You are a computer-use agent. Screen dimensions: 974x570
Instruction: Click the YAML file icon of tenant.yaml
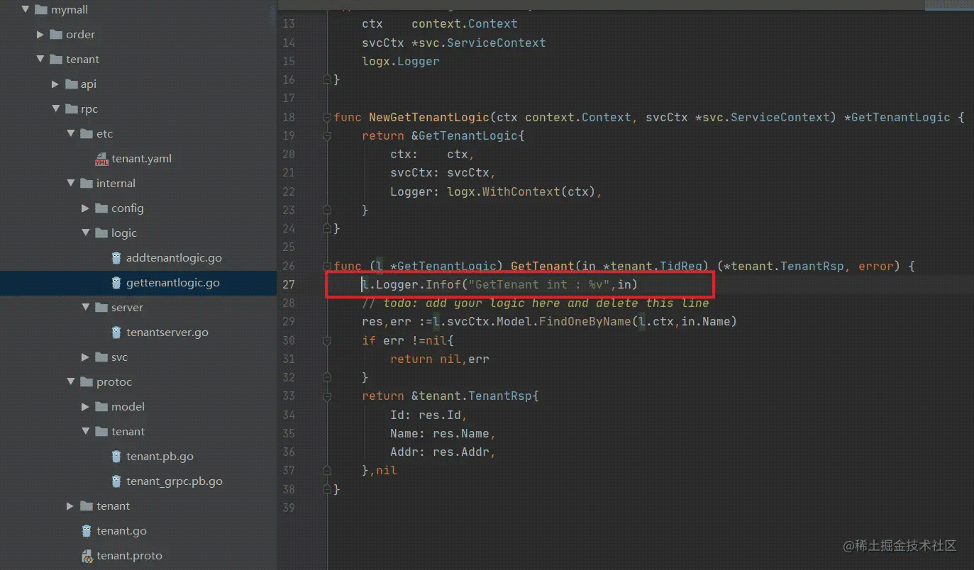click(x=101, y=159)
